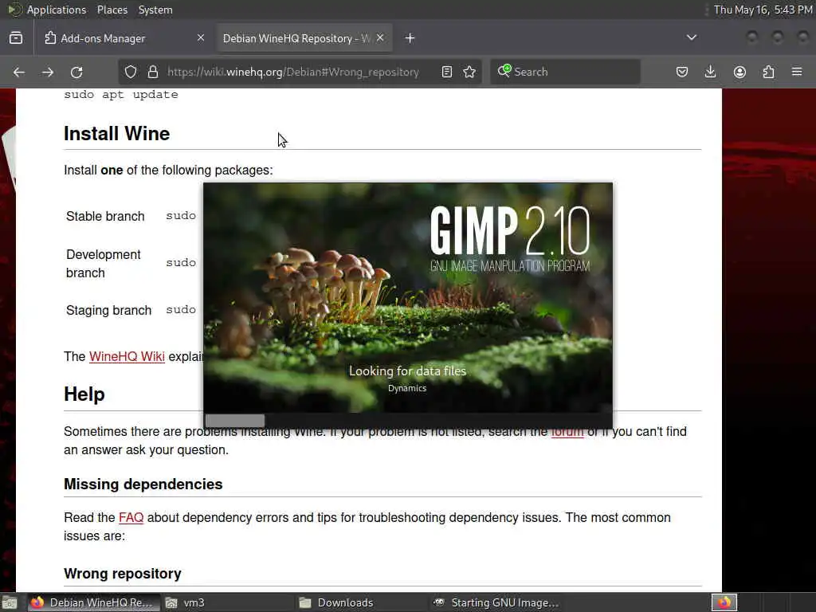Click the GIMP splash loading progress bar
The image size is (816, 612).
[x=408, y=421]
